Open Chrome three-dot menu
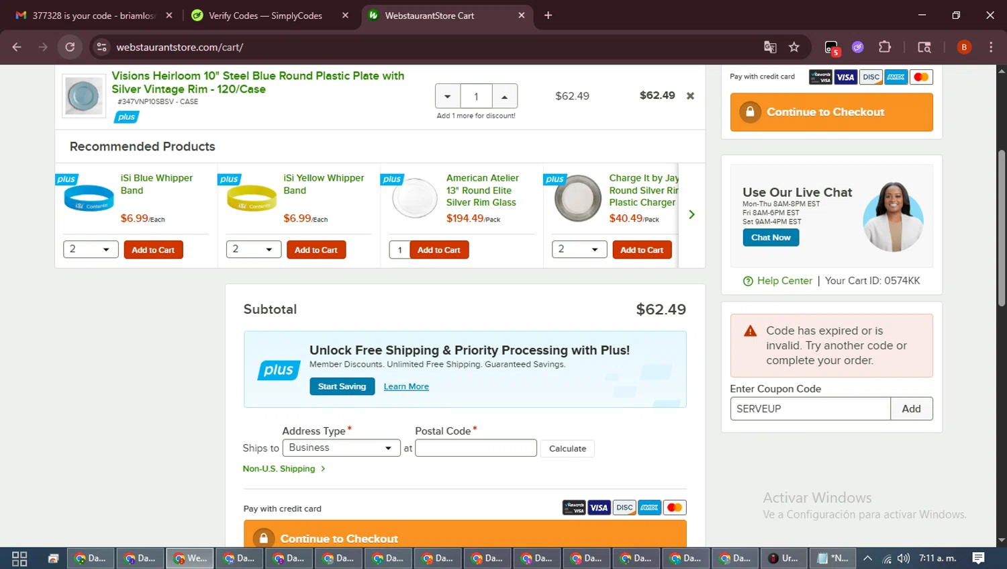Screen dimensions: 1007x569 (991, 47)
